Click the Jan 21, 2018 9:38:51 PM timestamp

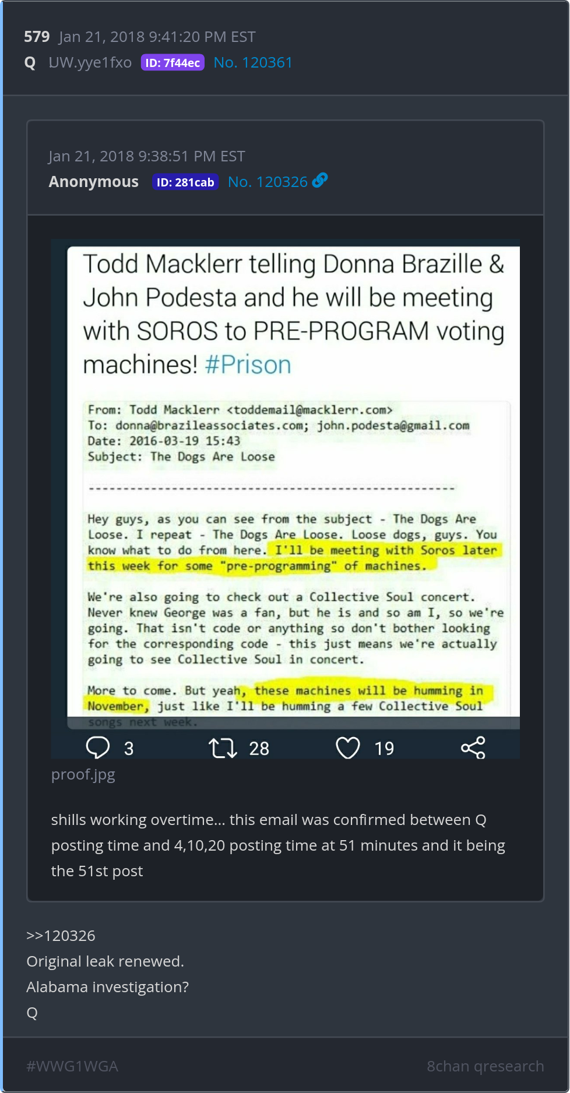click(x=147, y=156)
